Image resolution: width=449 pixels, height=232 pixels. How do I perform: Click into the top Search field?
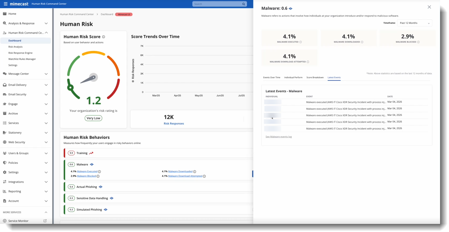(216, 4)
